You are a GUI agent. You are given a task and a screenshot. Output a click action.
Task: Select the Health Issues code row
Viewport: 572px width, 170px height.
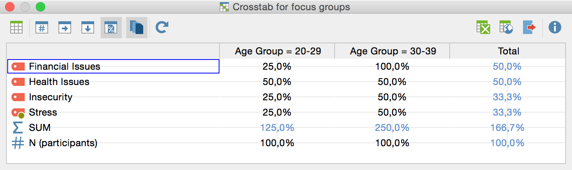113,82
